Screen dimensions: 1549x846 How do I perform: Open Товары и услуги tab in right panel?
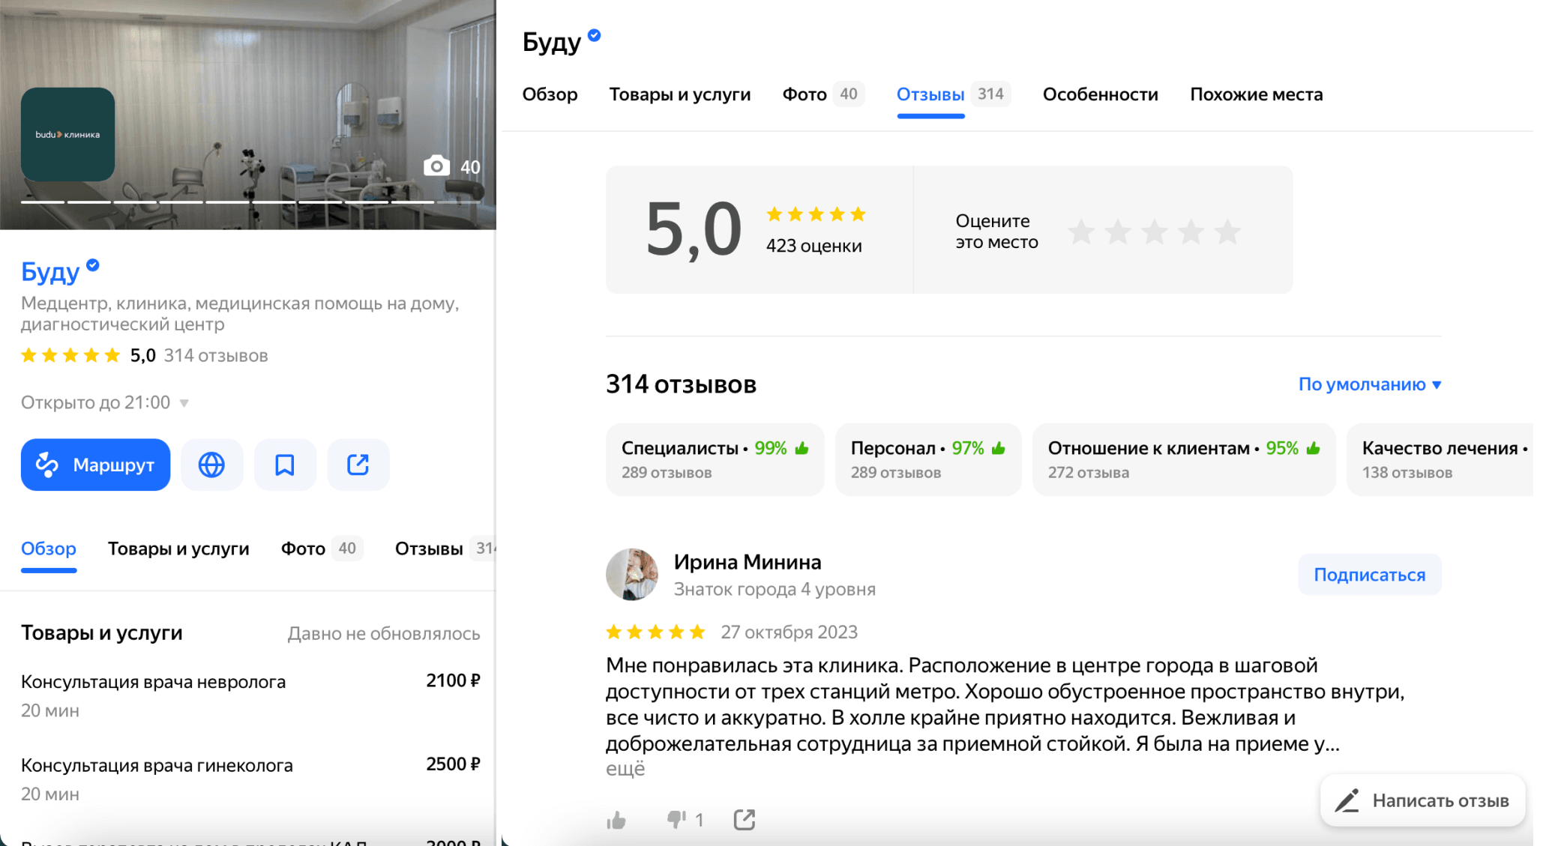click(x=680, y=94)
